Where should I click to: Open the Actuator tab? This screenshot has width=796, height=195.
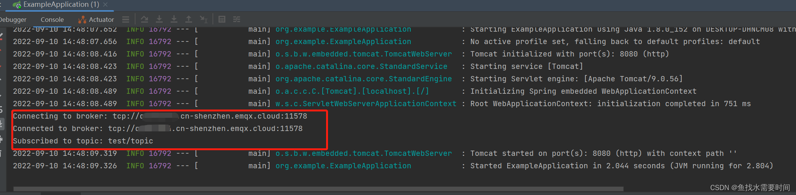tap(96, 20)
